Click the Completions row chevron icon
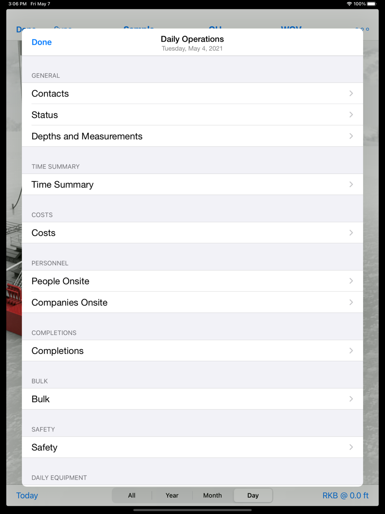The height and width of the screenshot is (514, 385). pyautogui.click(x=351, y=351)
